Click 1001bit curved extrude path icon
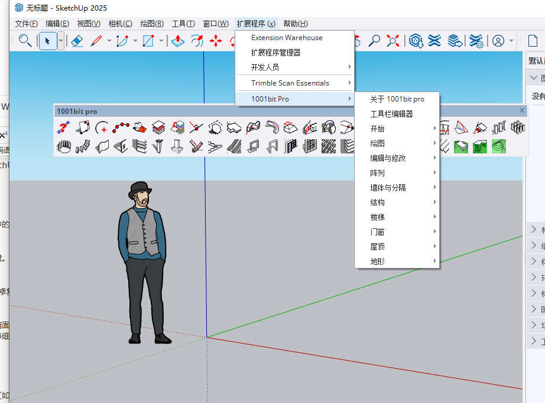 coord(272,127)
